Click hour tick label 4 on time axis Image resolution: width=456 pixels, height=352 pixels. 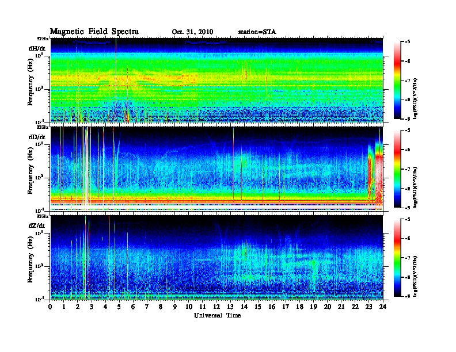[105, 307]
